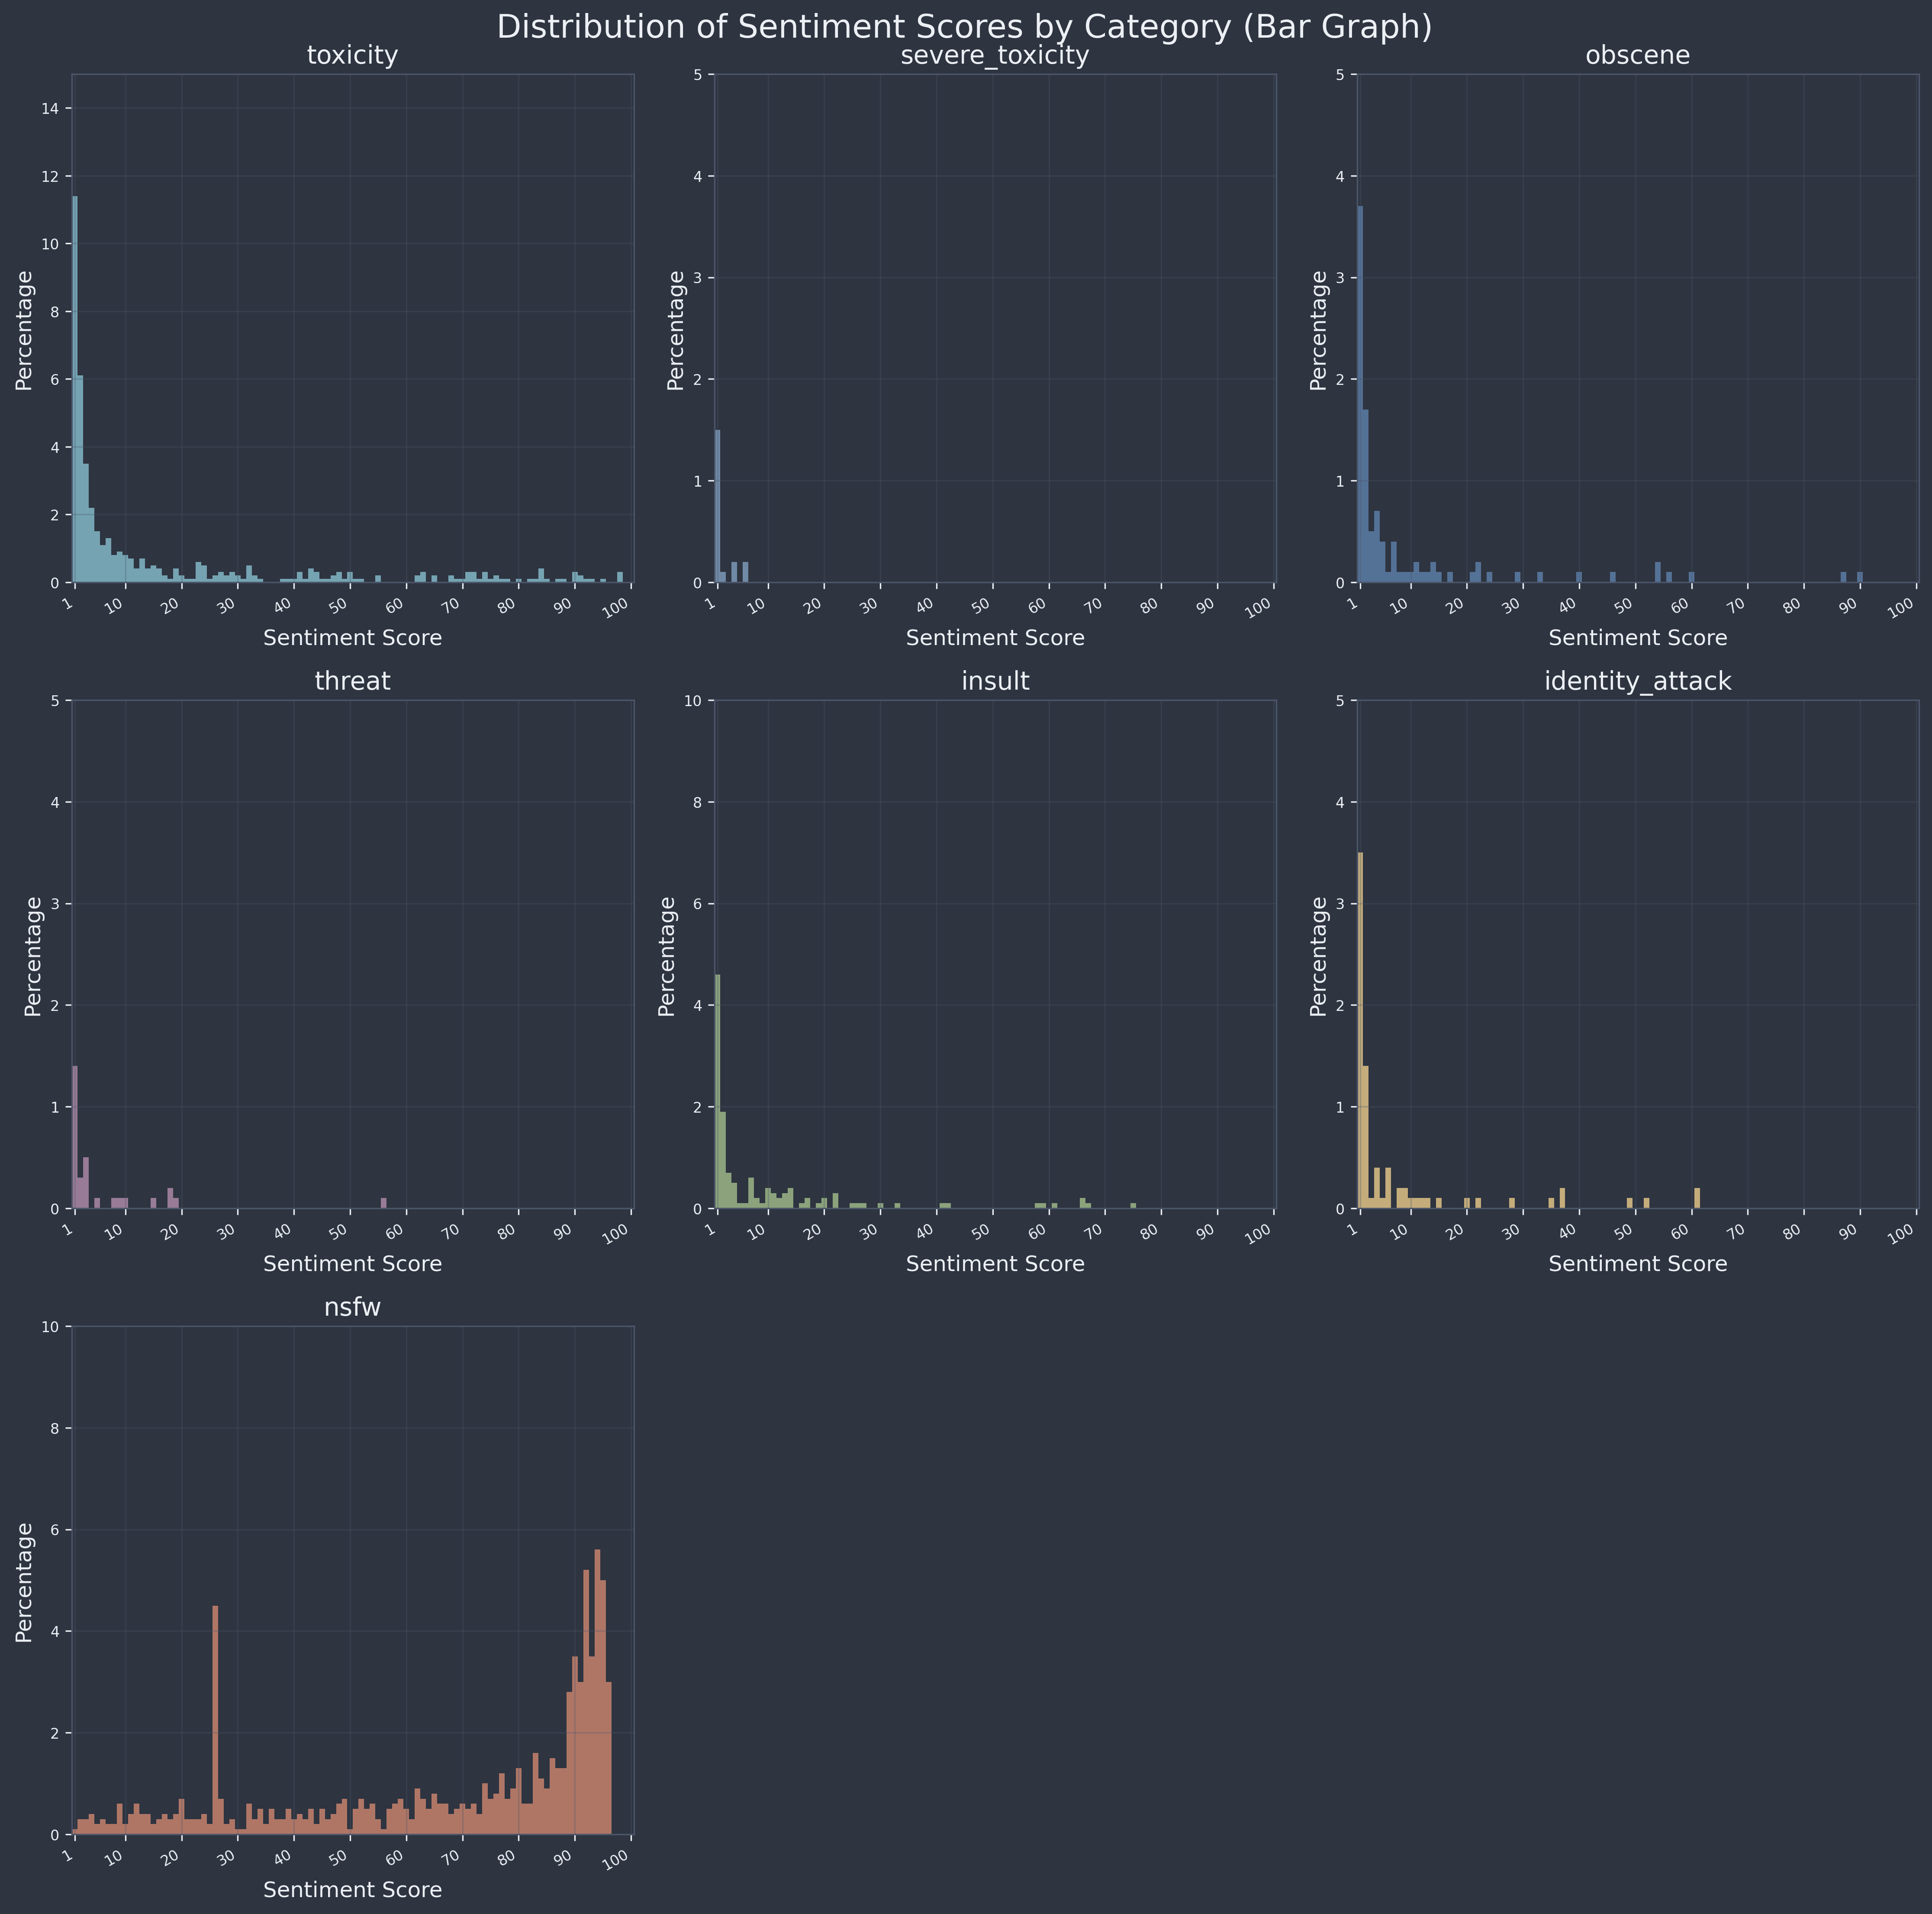Click the bar near score 91 in obscene chart

click(x=1860, y=577)
